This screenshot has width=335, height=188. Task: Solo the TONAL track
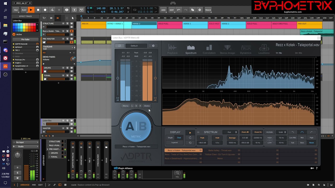coord(67,75)
